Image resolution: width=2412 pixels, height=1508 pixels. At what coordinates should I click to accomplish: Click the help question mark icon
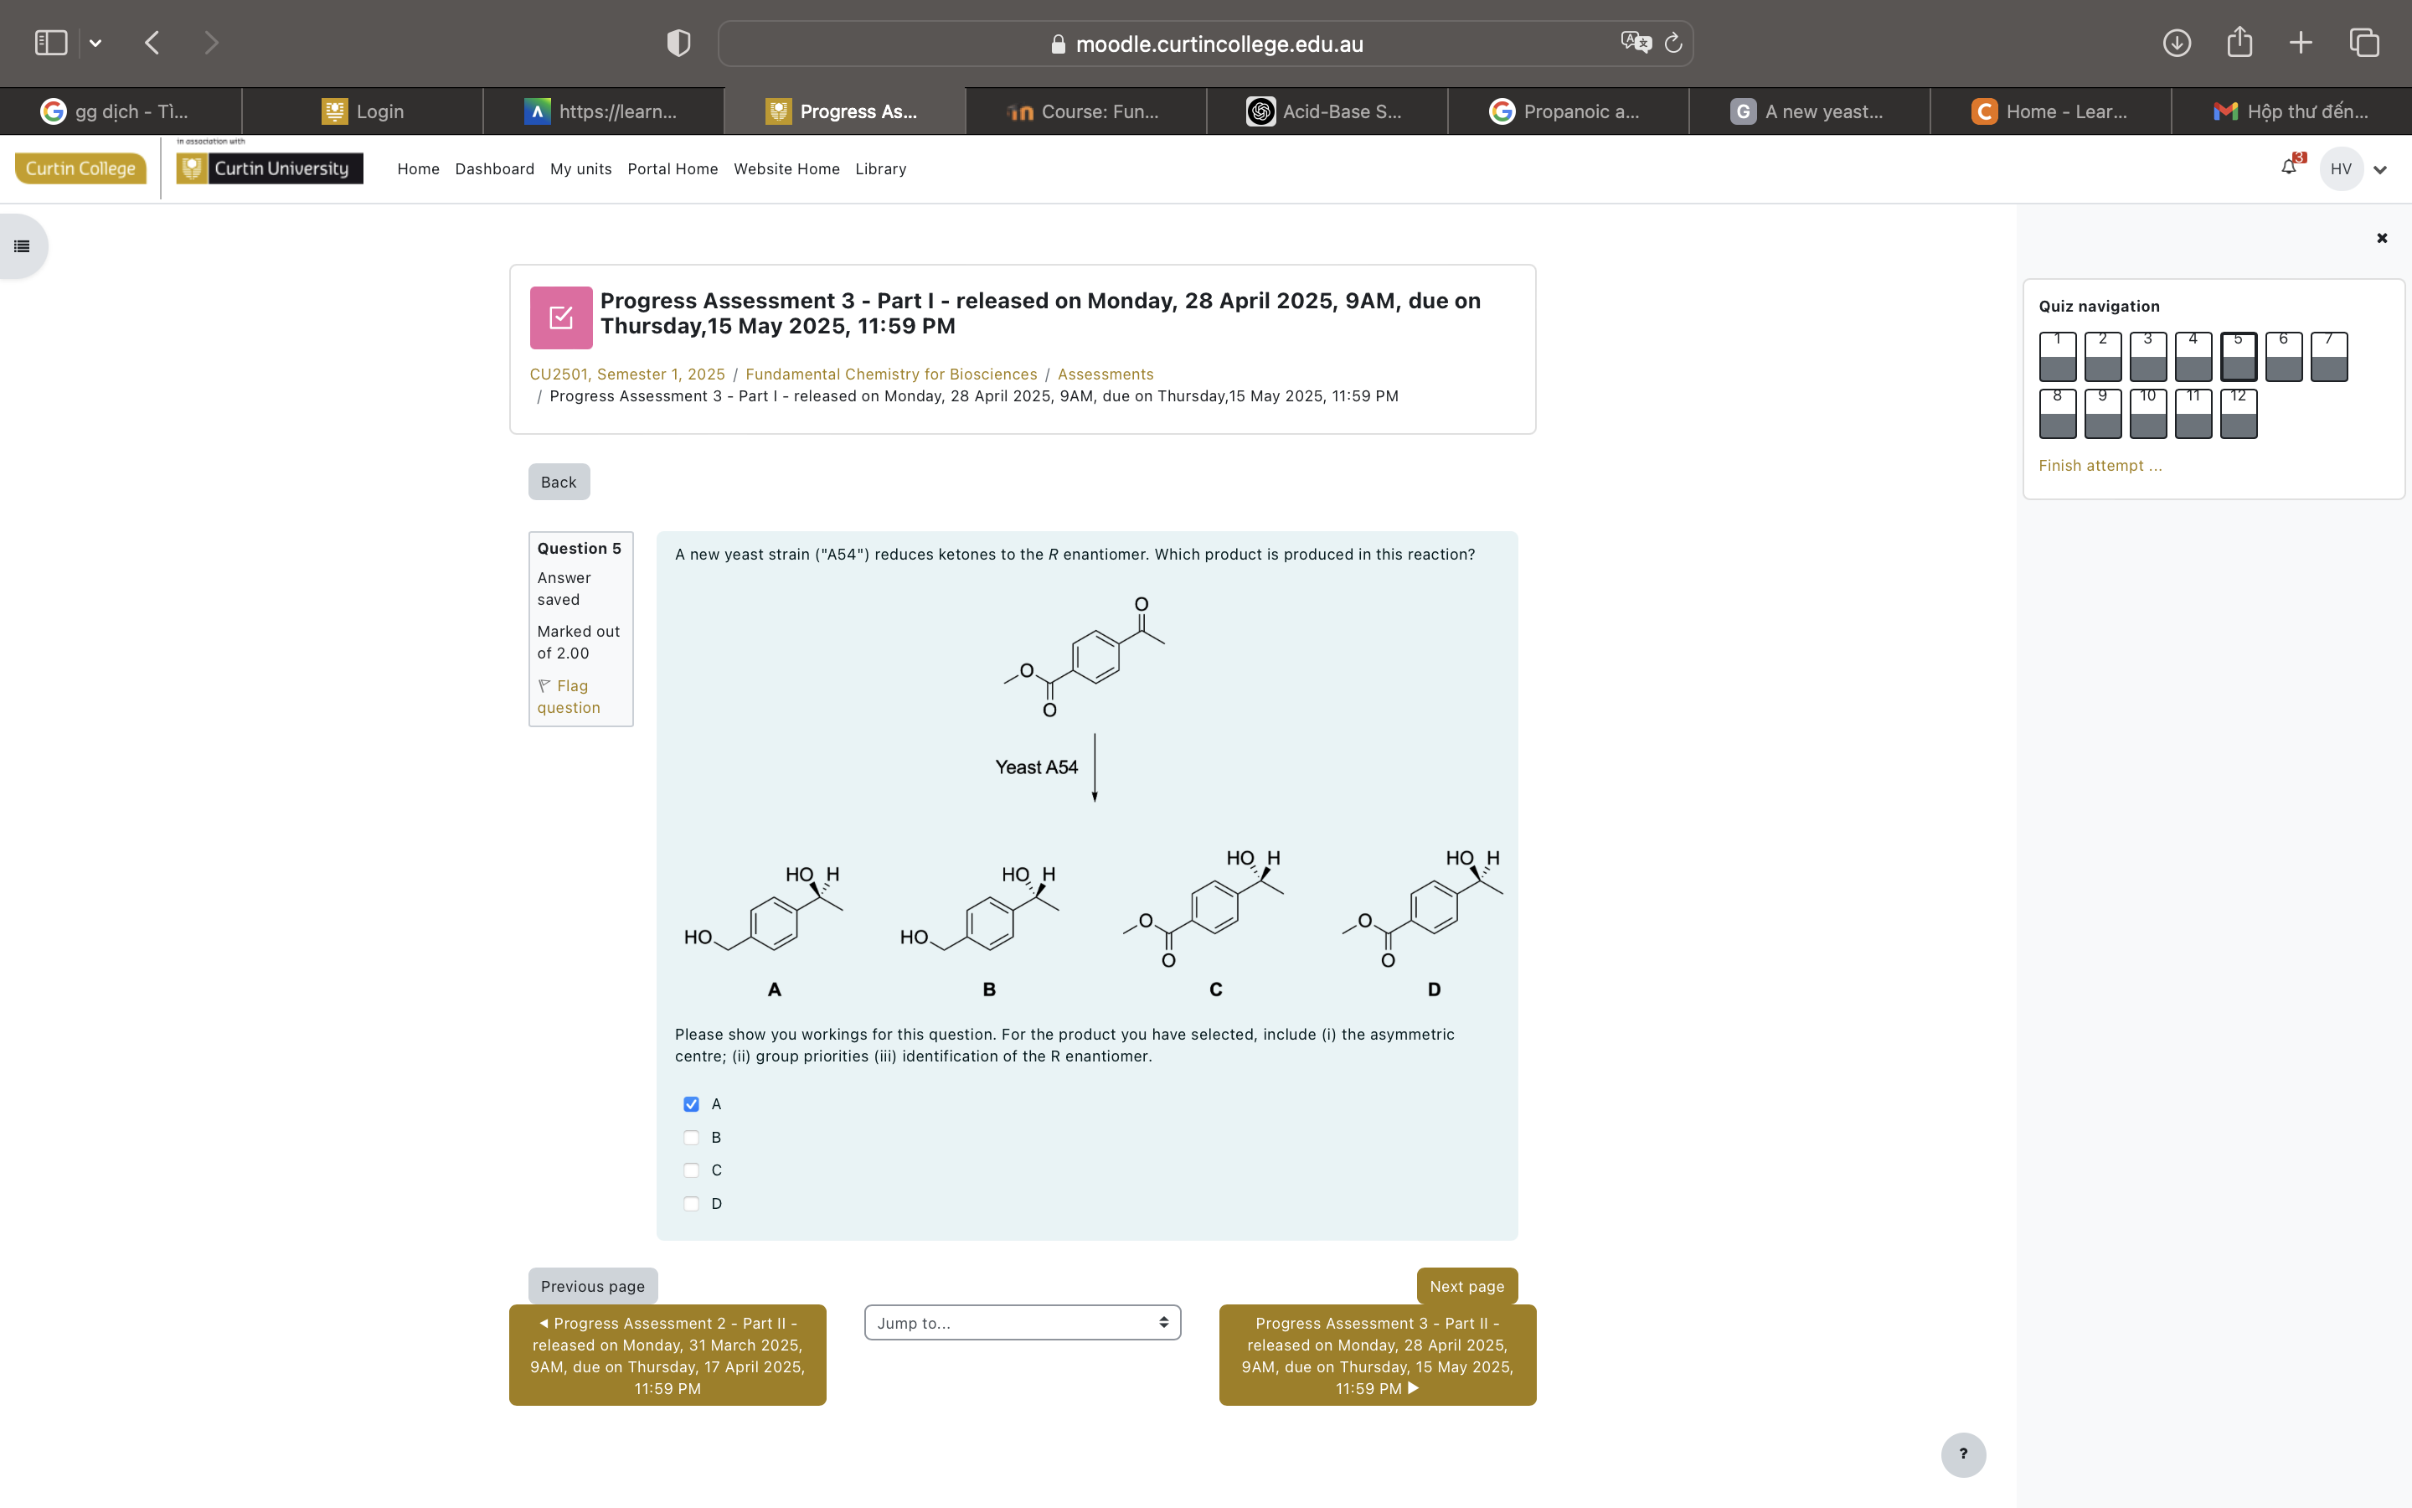1961,1454
